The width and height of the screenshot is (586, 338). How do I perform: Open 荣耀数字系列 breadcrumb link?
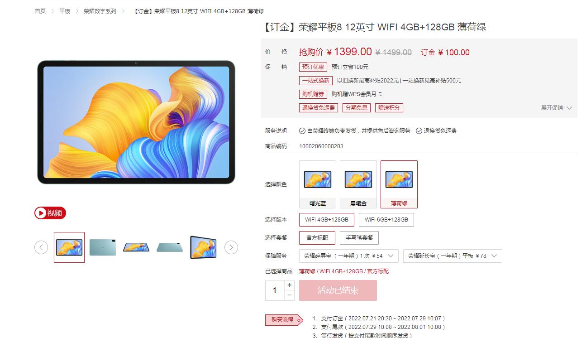[x=100, y=11]
